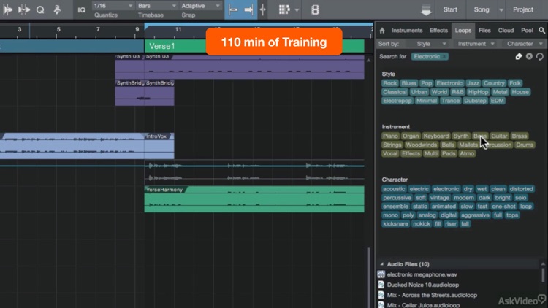Image resolution: width=548 pixels, height=308 pixels.
Task: Click the strip silence tool icon
Action: click(24, 9)
